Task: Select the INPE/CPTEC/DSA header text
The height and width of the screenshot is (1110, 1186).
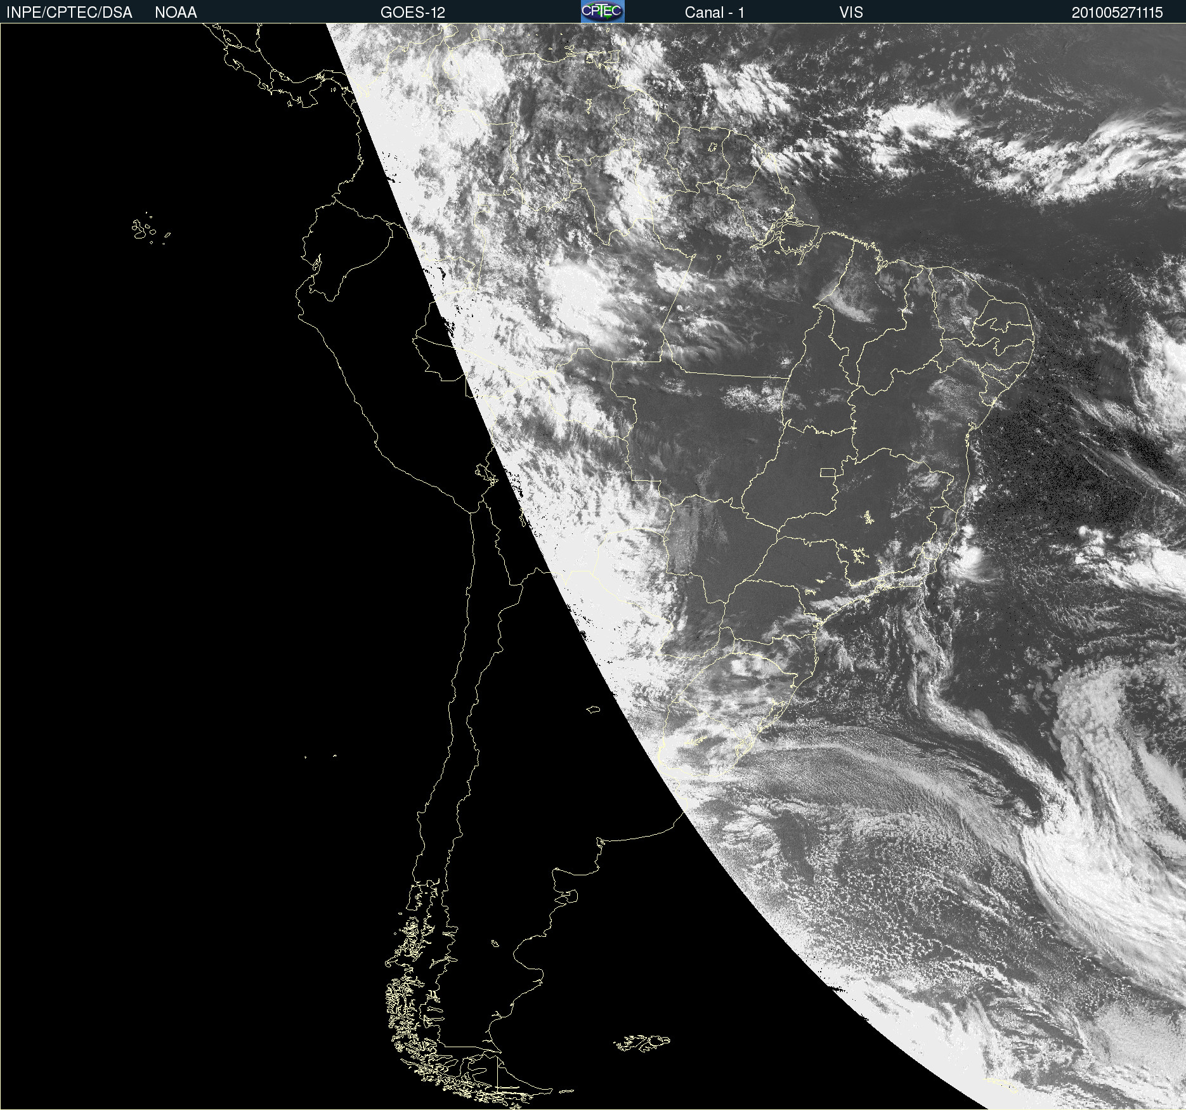Action: [x=69, y=13]
